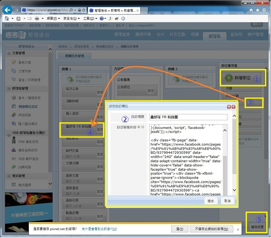Open the 相簿 navigation tab
The height and width of the screenshot is (238, 271).
(195, 34)
